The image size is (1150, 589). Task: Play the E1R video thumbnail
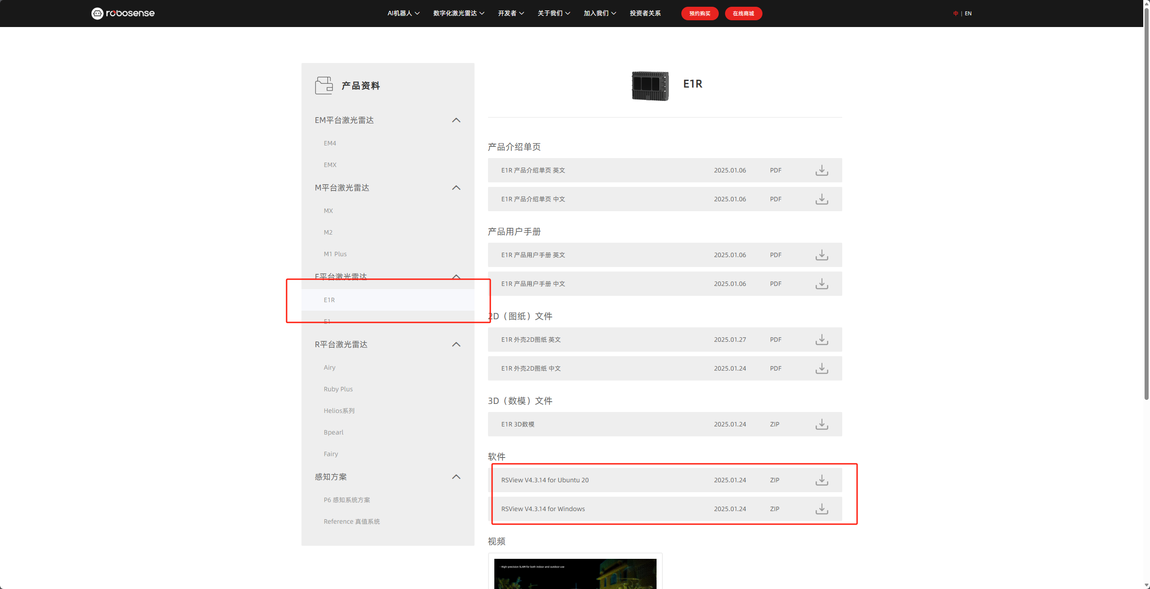tap(575, 574)
